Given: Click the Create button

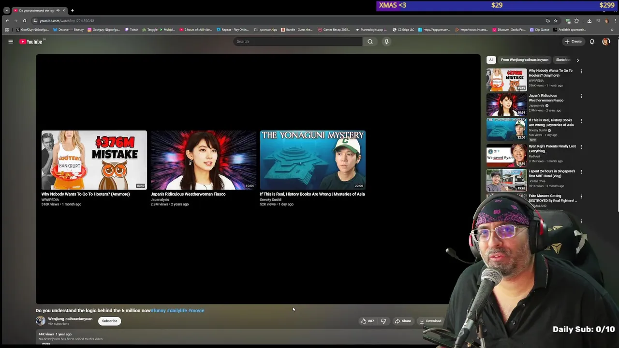Looking at the screenshot, I should click(573, 42).
